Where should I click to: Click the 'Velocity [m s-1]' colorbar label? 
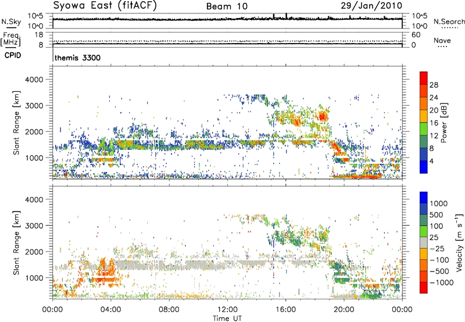point(459,242)
